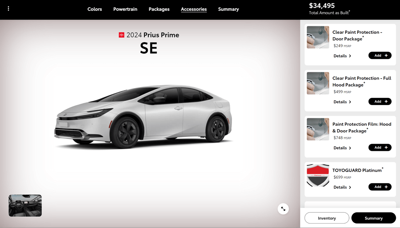Switch to the Powertrain tab
The image size is (400, 228).
(125, 9)
